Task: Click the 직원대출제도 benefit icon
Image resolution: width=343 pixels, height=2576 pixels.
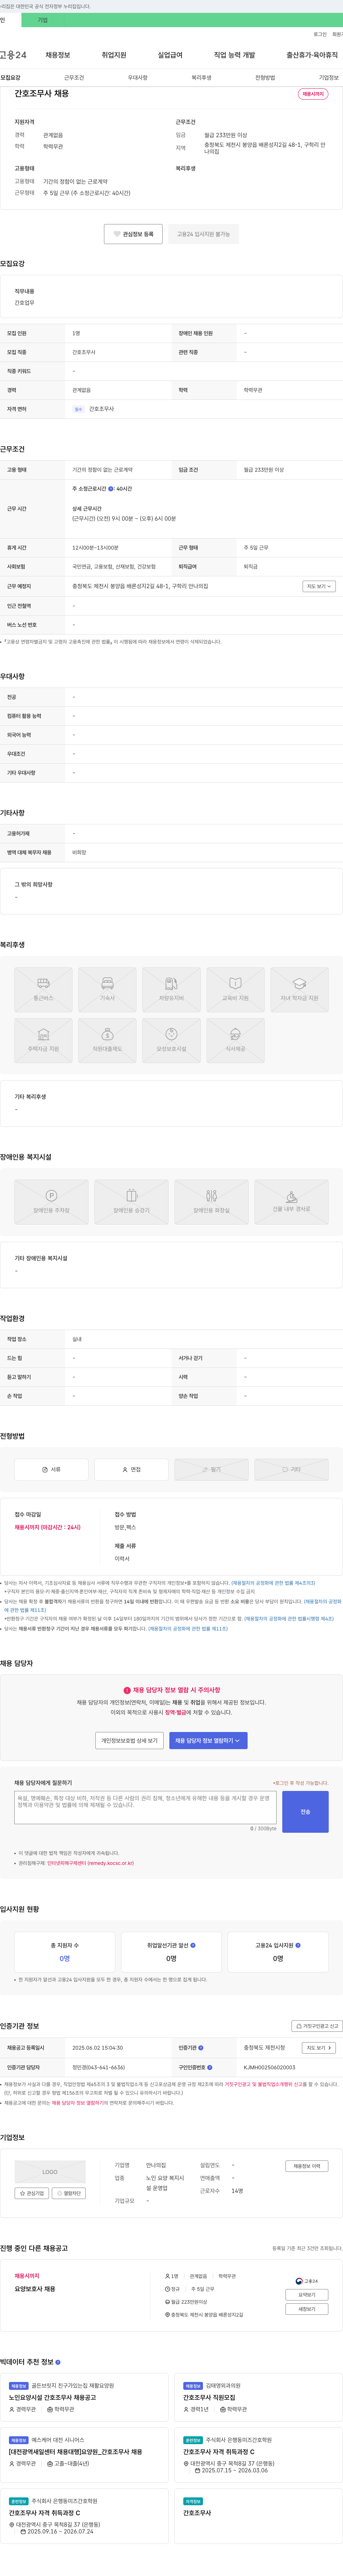Action: click(x=107, y=1039)
